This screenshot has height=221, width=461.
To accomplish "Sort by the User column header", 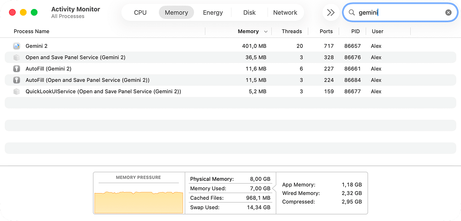I will pyautogui.click(x=378, y=31).
